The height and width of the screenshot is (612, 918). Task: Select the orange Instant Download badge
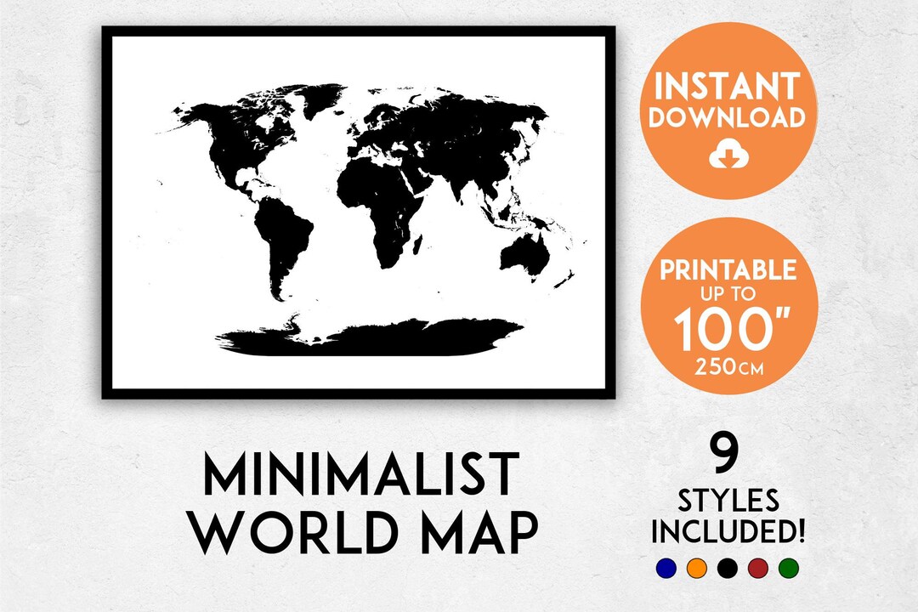[x=732, y=110]
